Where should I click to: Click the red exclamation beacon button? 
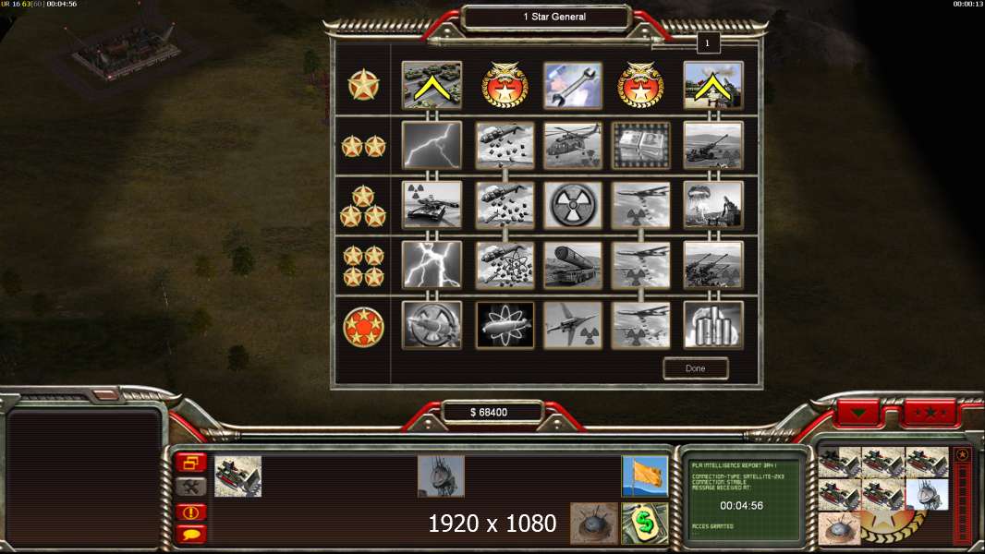[x=191, y=512]
